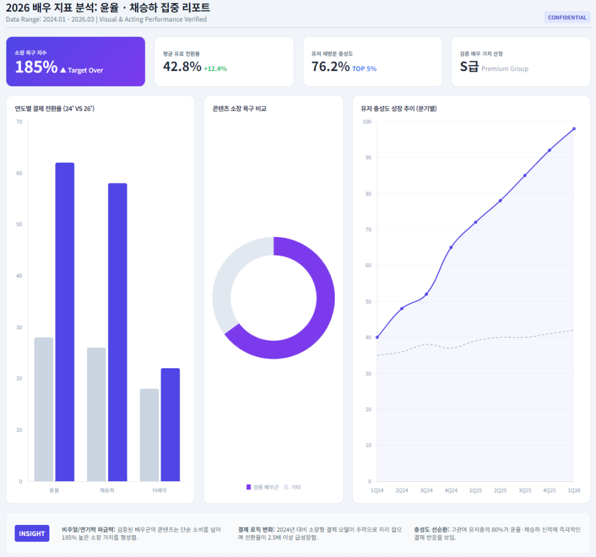Toggle the 검증 배우군 legend label
Image resolution: width=596 pixels, height=557 pixels.
(x=266, y=487)
